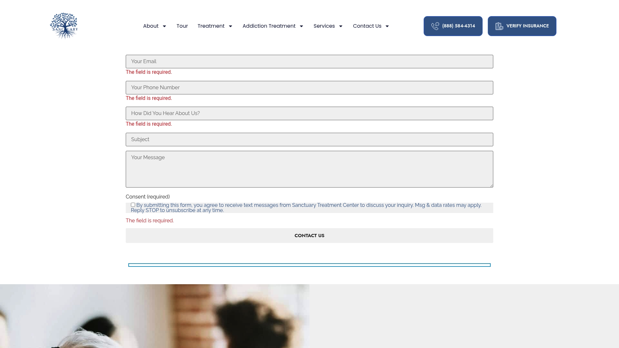
Task: Call (888) 584-4314 via the header button
Action: [453, 26]
